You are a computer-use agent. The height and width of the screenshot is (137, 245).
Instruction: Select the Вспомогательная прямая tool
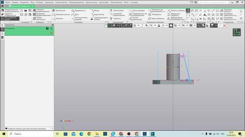80,19
